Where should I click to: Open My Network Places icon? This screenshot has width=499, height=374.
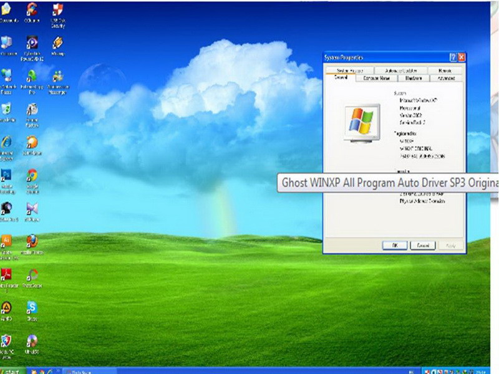[x=6, y=75]
